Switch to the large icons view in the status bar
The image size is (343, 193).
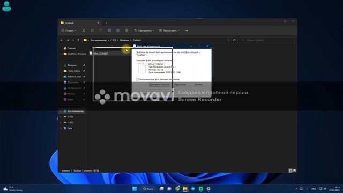294,170
